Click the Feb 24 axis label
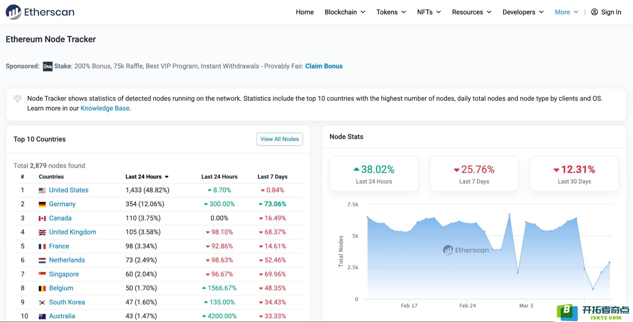 [467, 306]
